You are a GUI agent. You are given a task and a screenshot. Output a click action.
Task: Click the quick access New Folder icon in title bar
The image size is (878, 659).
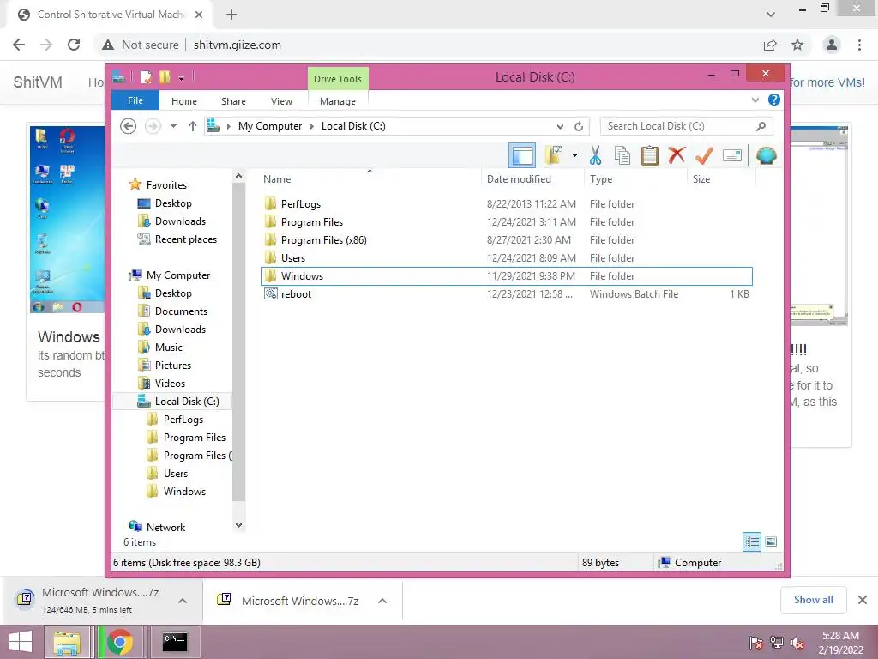coord(165,76)
